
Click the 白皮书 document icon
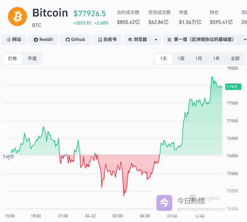[100, 40]
